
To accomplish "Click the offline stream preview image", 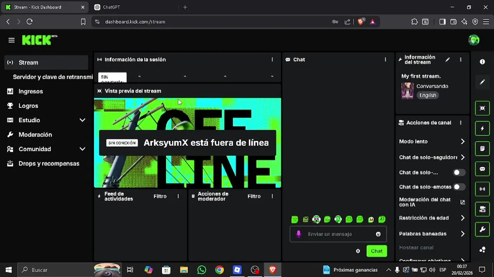I will point(187,143).
